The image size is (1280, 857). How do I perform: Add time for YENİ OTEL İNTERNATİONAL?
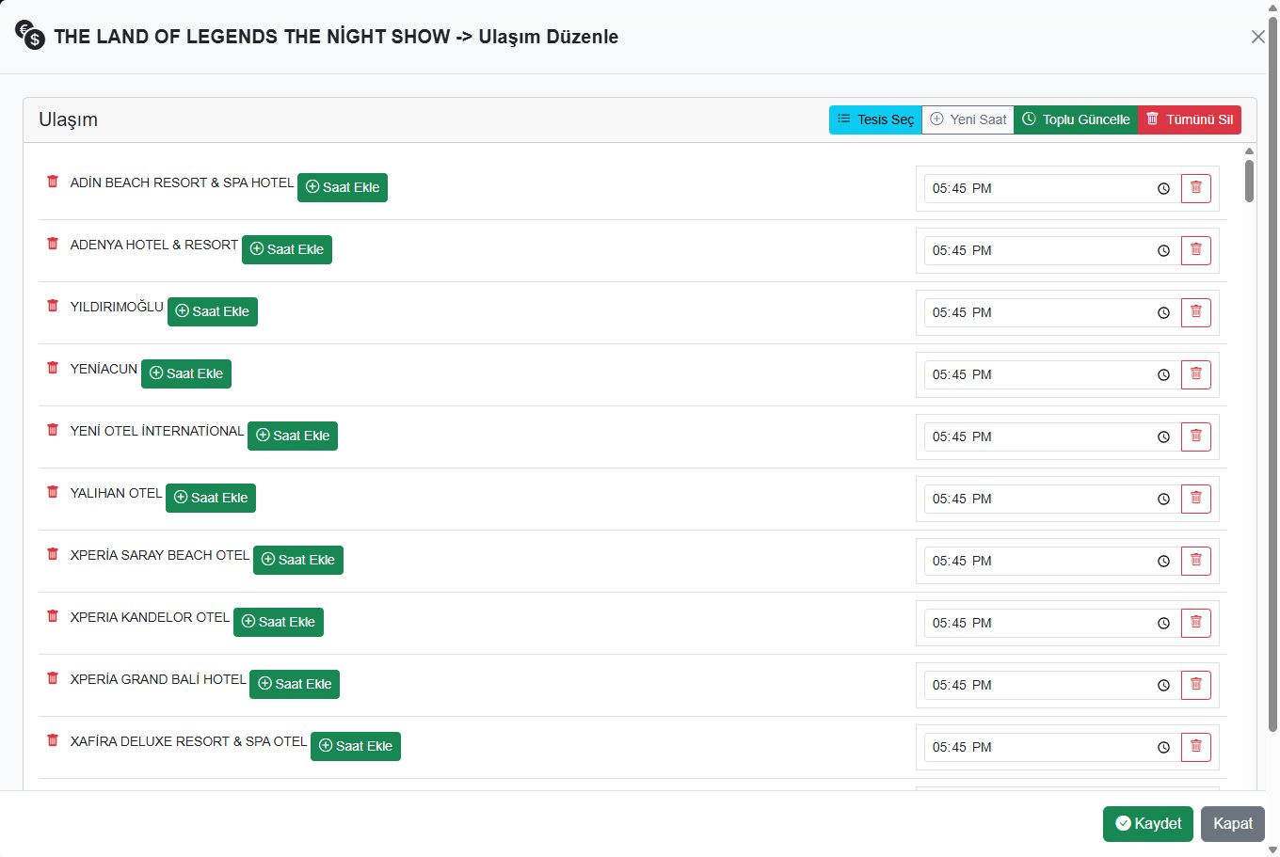pos(293,436)
